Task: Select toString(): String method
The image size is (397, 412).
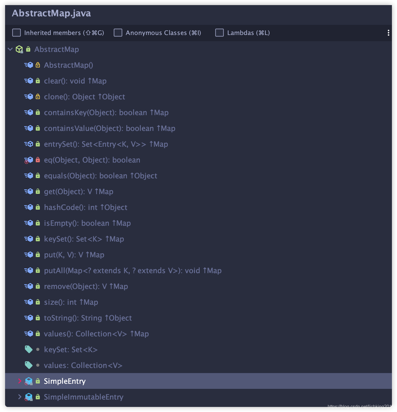Action: pyautogui.click(x=88, y=318)
